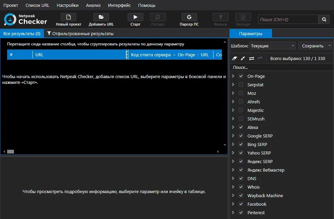Click the magnifier search button
The image size is (334, 219).
pos(324,19)
